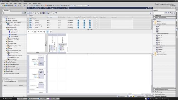This screenshot has width=178, height=100.
Task: Toggle Writable checkbox for weight row
Action: tap(84, 27)
